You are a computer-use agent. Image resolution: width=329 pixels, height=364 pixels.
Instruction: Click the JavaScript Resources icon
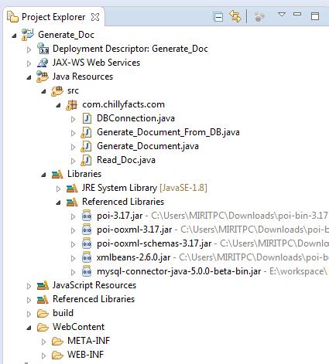43,286
